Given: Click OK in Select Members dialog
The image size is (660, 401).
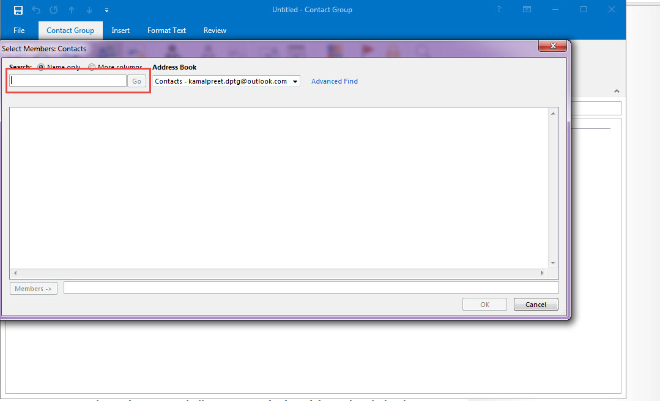Looking at the screenshot, I should [x=484, y=305].
